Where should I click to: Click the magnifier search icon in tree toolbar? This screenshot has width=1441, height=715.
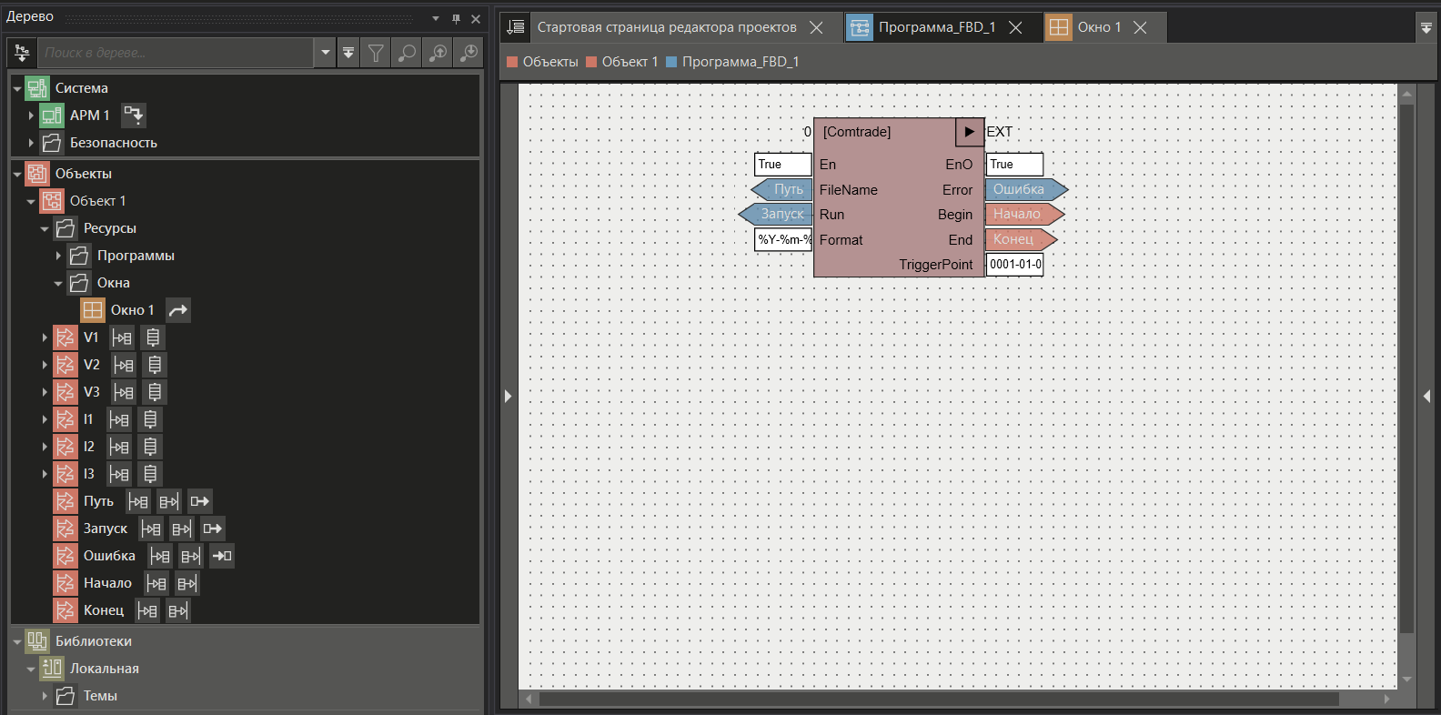pos(407,54)
